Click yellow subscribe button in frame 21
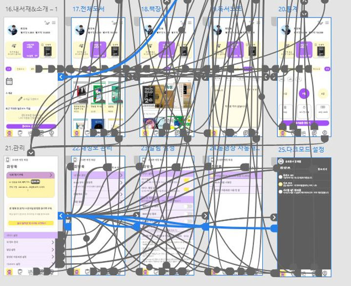 pos(31,223)
